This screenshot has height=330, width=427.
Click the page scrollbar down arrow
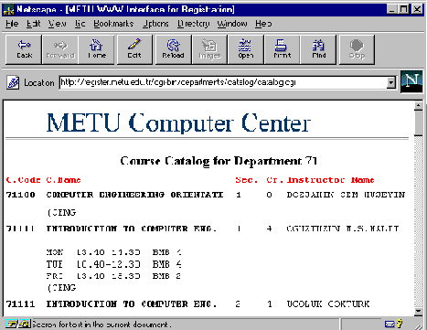click(x=419, y=312)
